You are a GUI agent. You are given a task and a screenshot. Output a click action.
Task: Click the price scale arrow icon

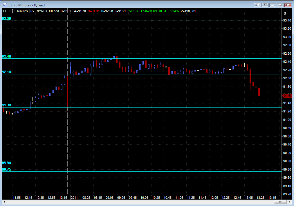pyautogui.click(x=286, y=13)
